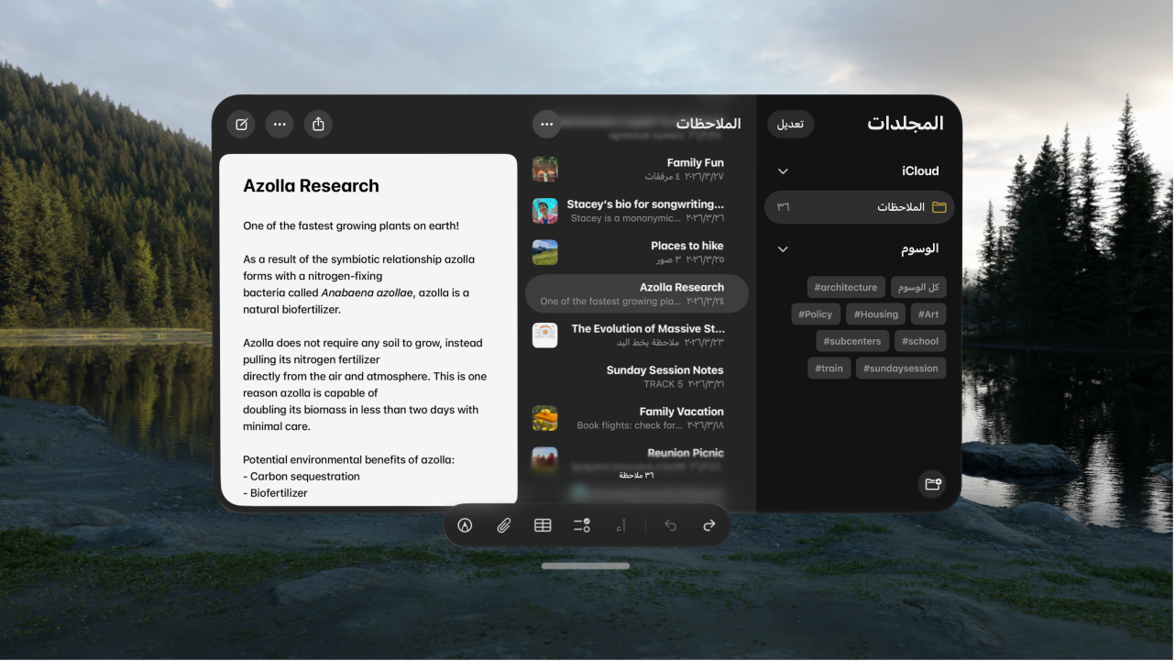Select Azolla Research in the notes list
The image size is (1175, 661).
point(637,293)
